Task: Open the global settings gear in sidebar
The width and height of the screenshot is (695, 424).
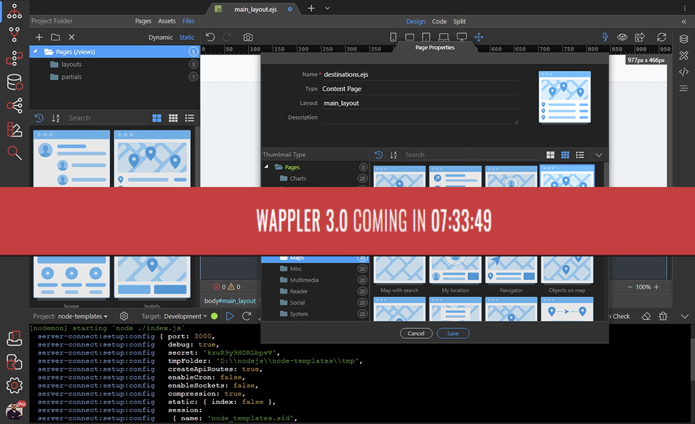Action: click(x=14, y=385)
